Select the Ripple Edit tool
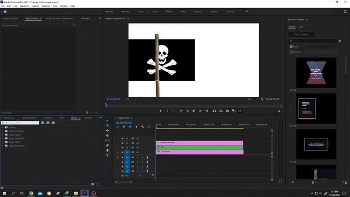 (x=107, y=130)
